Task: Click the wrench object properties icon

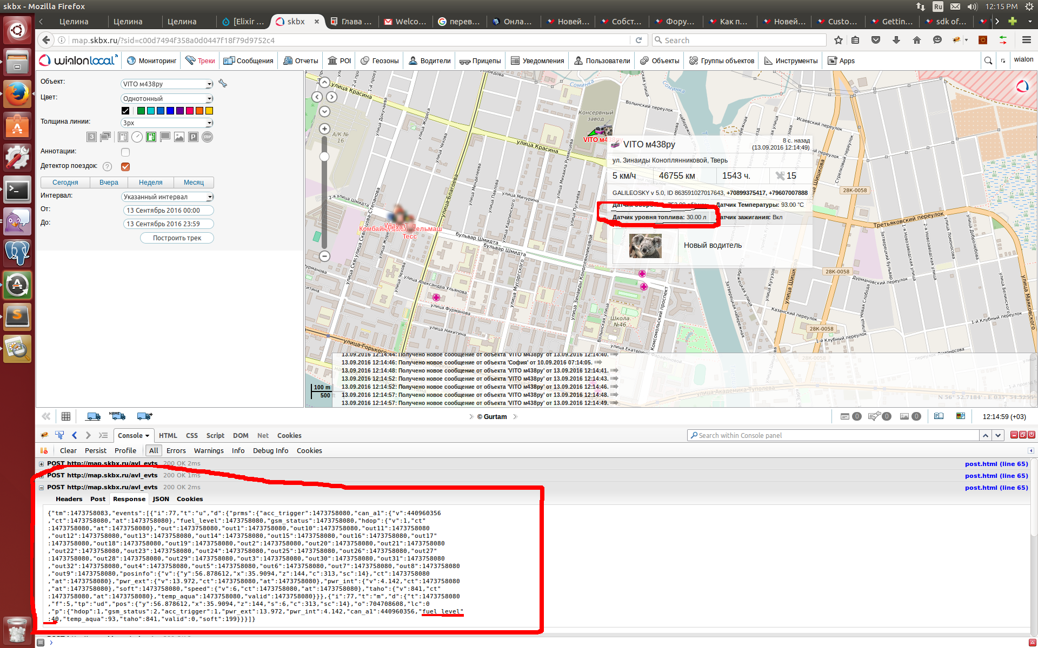Action: coord(223,83)
